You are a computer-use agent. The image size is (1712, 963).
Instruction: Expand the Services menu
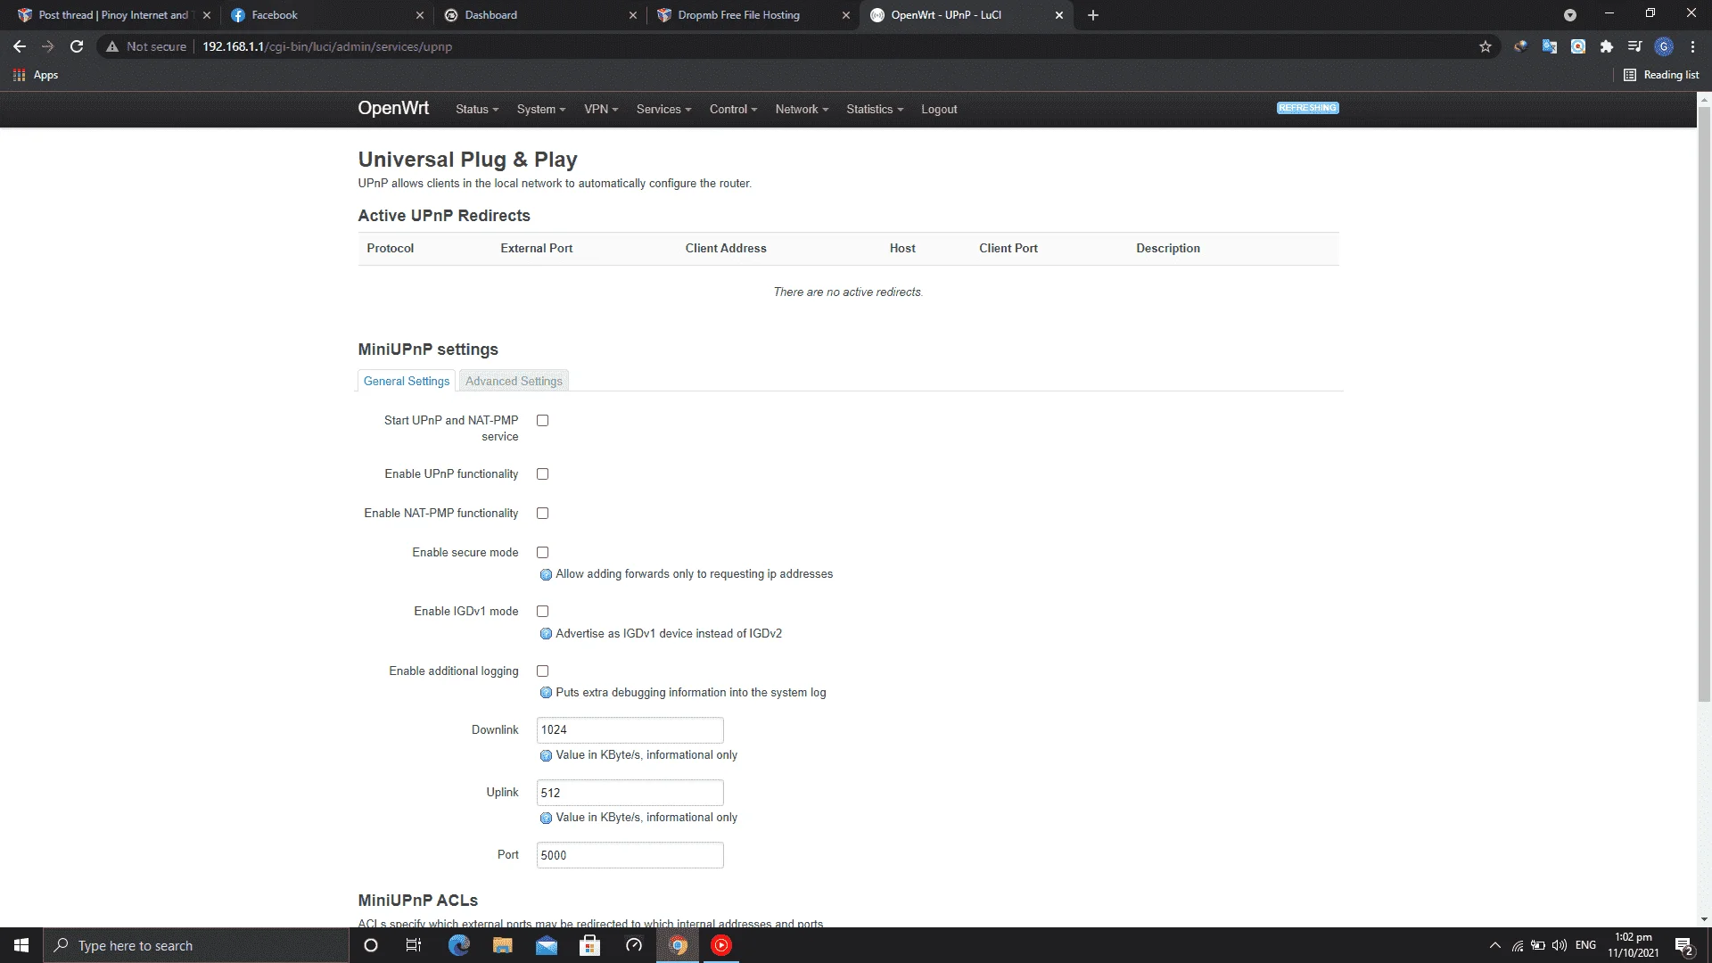663,109
